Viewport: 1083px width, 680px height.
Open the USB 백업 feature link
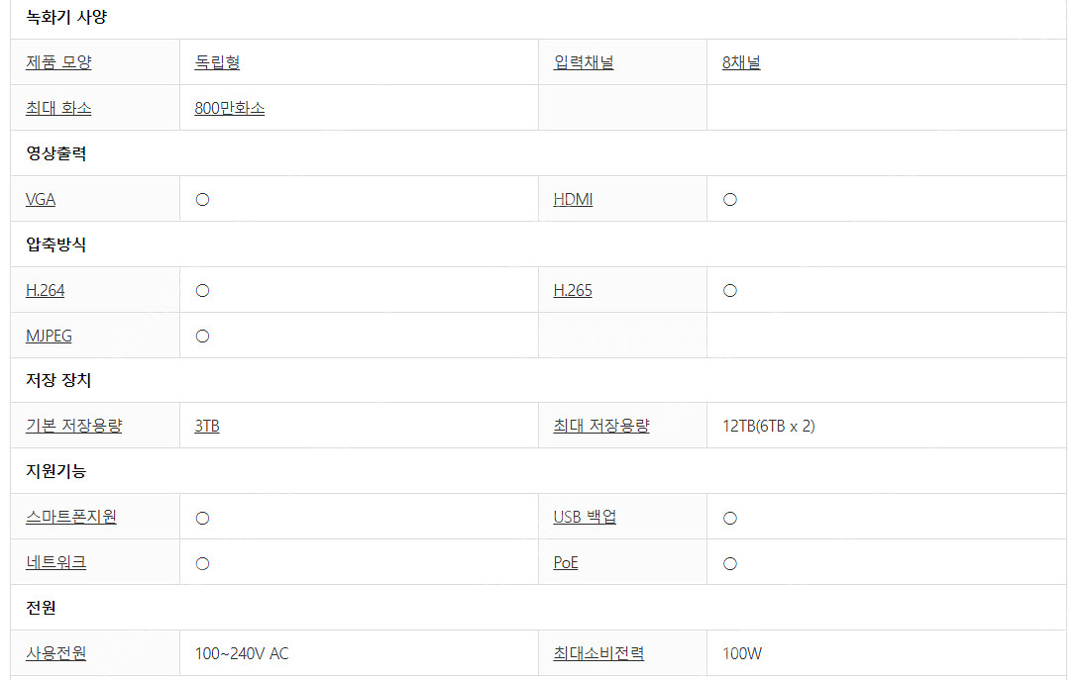(x=585, y=517)
